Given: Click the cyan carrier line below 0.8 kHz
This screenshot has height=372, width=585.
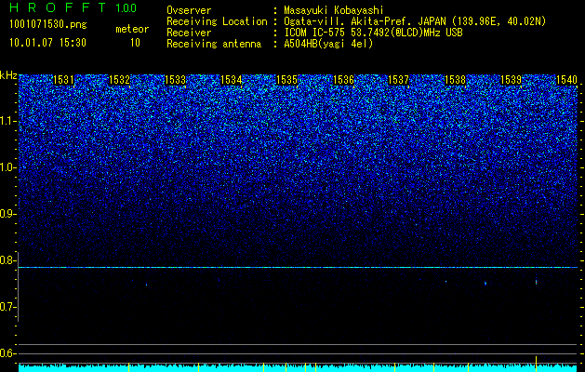Looking at the screenshot, I should pos(298,267).
